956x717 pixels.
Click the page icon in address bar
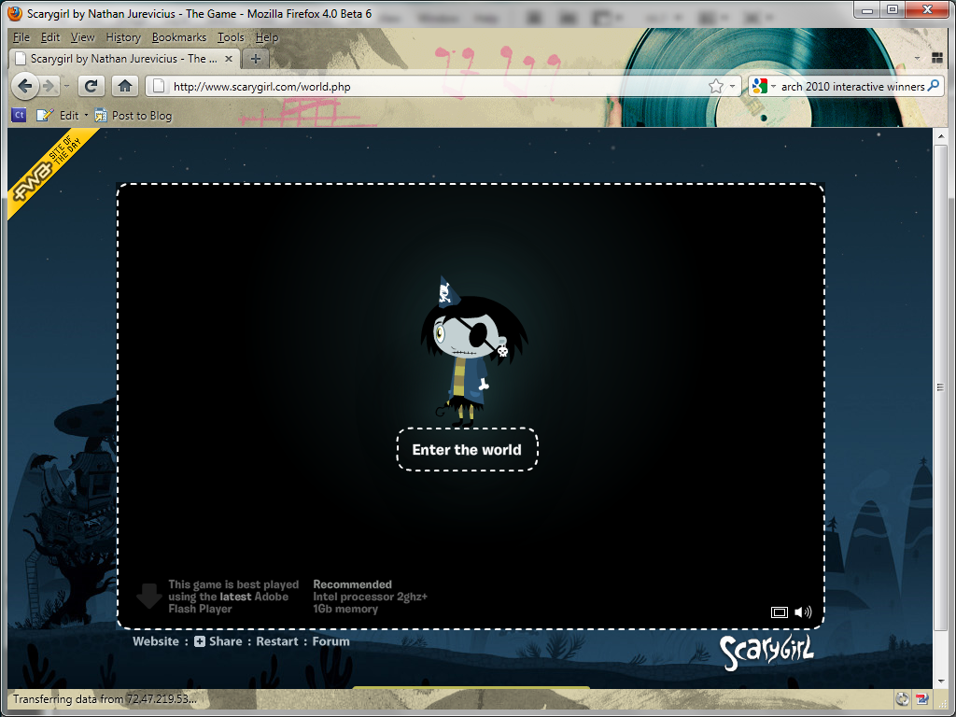159,86
